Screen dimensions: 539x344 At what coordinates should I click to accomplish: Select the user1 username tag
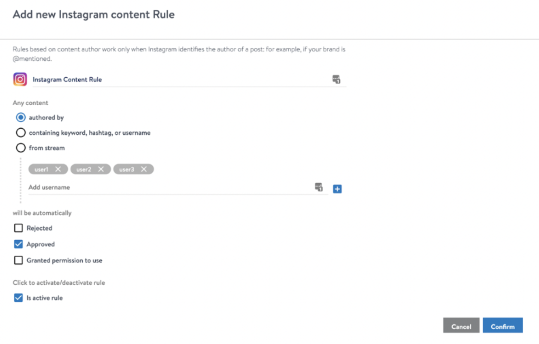pos(41,169)
